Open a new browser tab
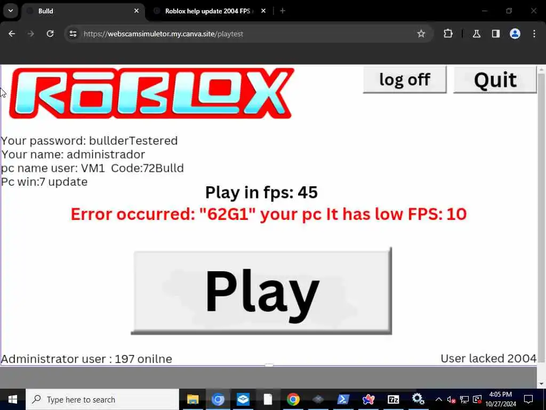546x410 pixels. (283, 11)
